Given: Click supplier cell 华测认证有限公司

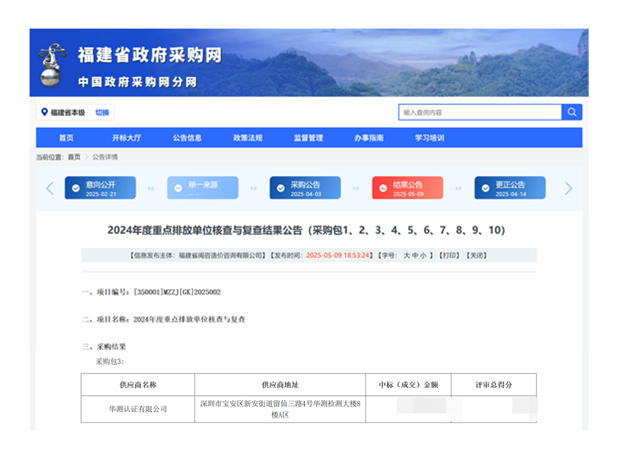Looking at the screenshot, I should tap(138, 409).
